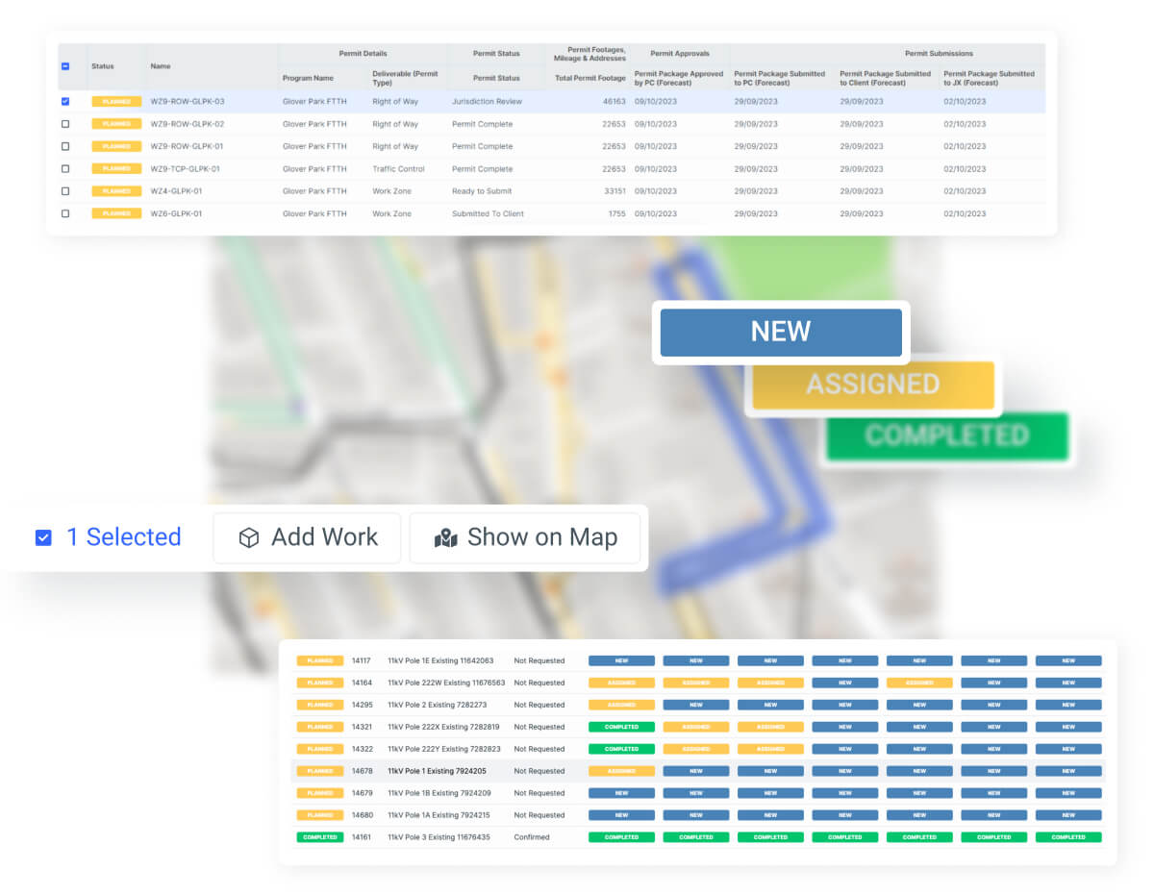
Task: Click the map pin icon in Show on Map
Action: 447,537
